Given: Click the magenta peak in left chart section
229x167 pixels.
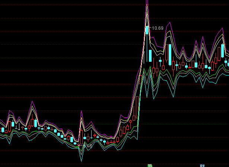Looking at the screenshot, I should pos(32,101).
